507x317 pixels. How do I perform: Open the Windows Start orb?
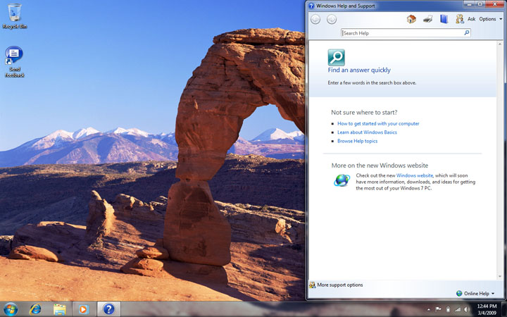[x=11, y=309]
